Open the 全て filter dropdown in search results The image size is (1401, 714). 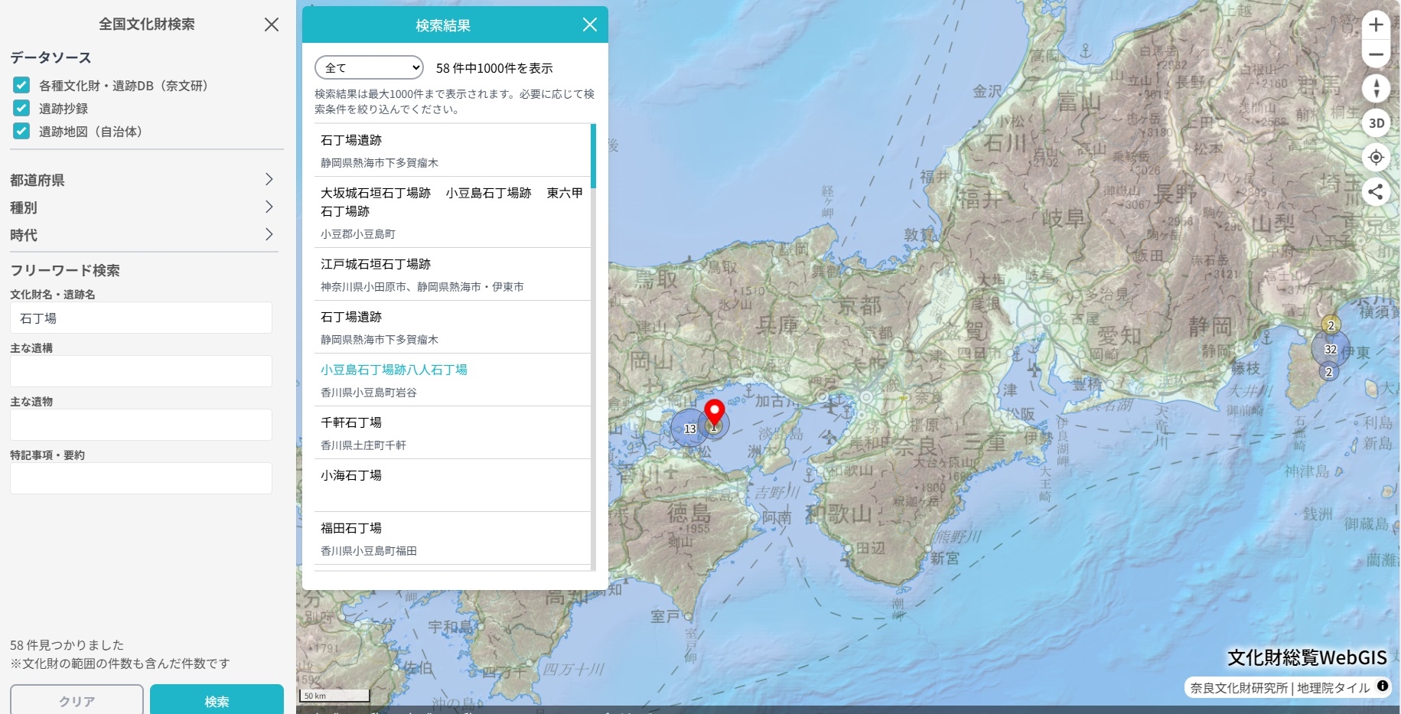pyautogui.click(x=368, y=67)
